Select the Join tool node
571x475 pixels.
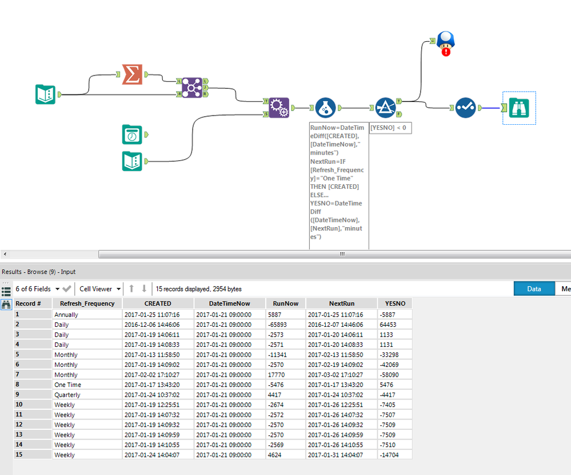192,88
